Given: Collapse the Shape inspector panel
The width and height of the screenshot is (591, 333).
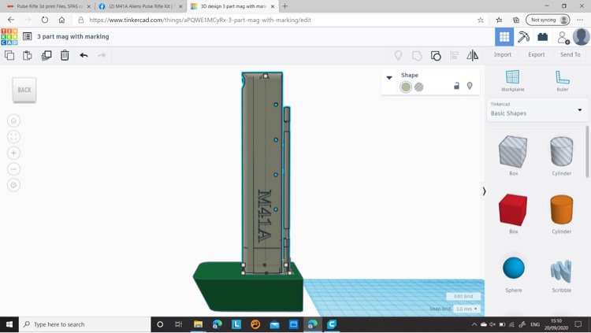Looking at the screenshot, I should click(x=389, y=78).
